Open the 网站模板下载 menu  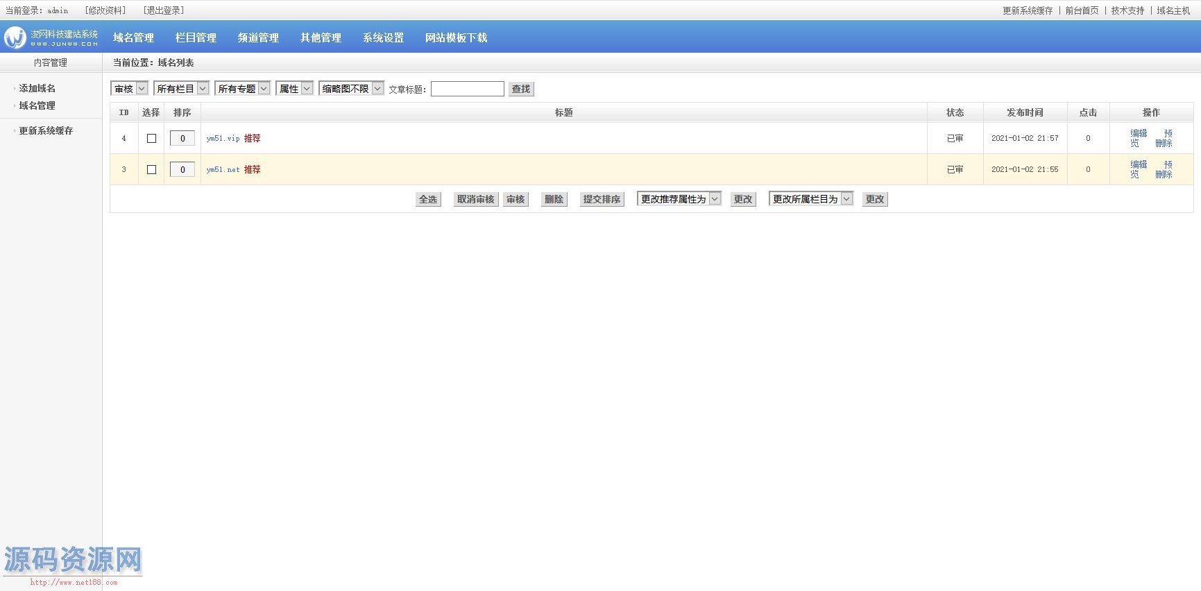coord(457,37)
